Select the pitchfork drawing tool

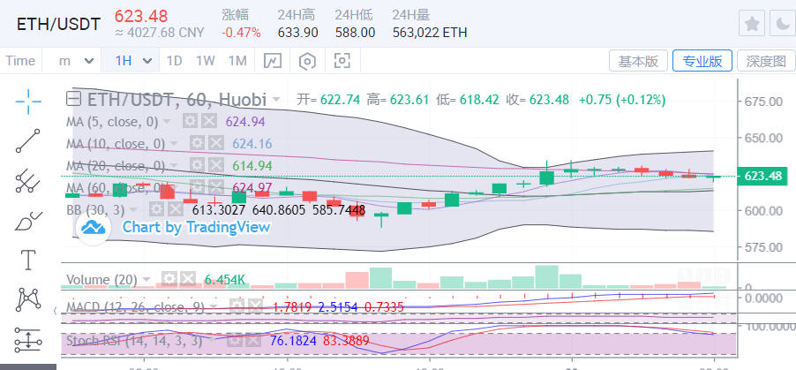pos(28,181)
